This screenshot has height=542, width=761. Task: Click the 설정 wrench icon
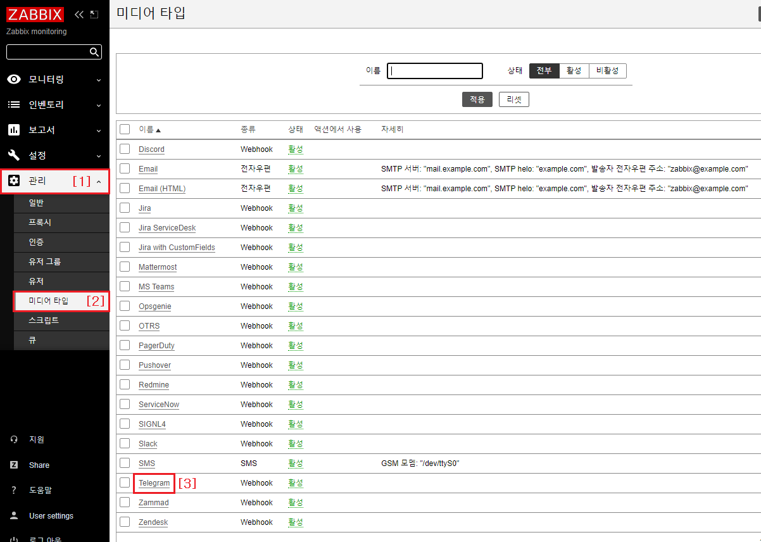pos(14,155)
